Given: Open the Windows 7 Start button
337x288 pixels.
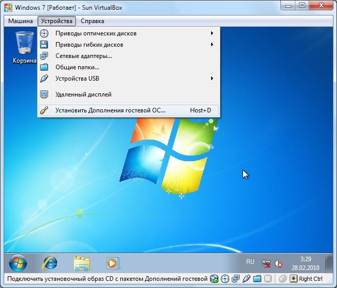Looking at the screenshot, I should [18, 263].
